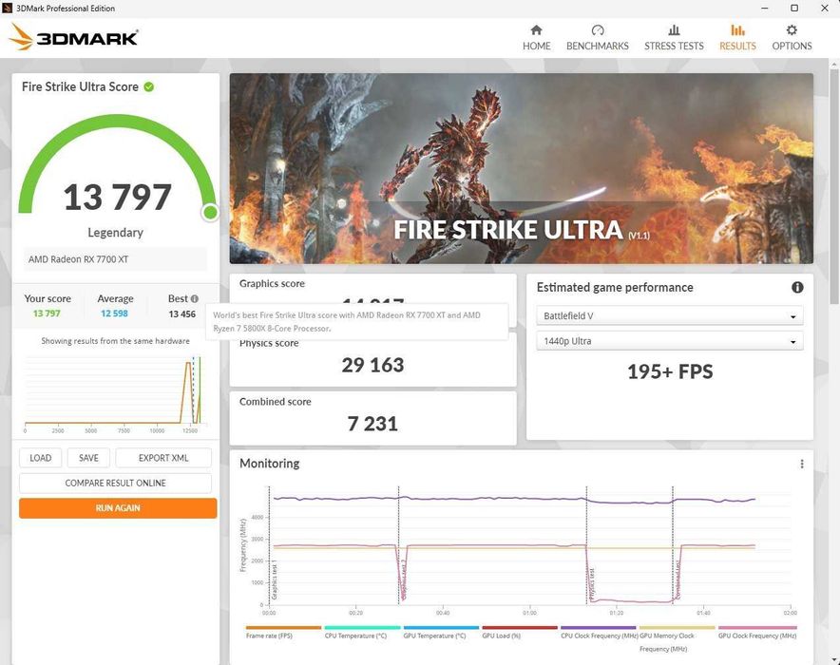The width and height of the screenshot is (840, 665).
Task: Click the Physics score value 29 163
Action: tap(372, 365)
